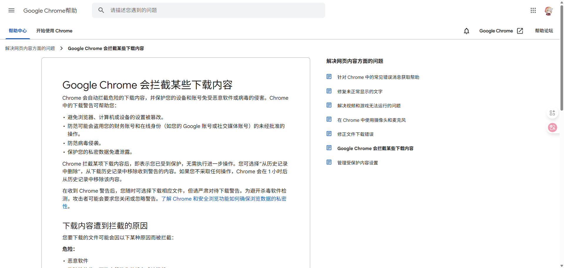Open the hamburger main menu
Screen dimensions: 564x268
pos(11,10)
